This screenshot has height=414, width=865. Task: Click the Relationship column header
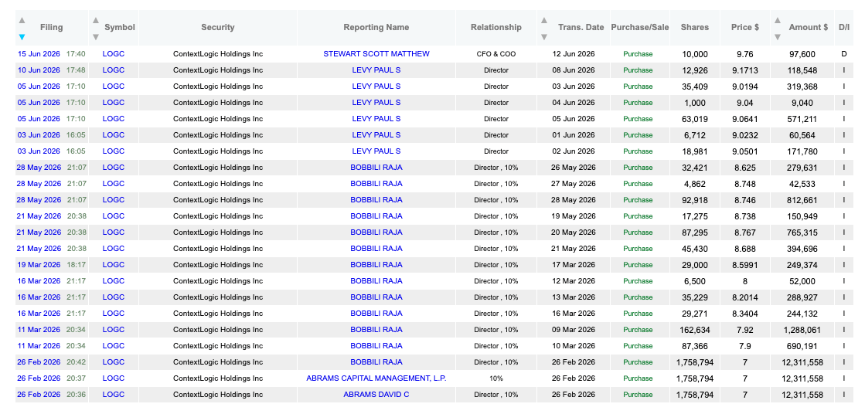[496, 27]
